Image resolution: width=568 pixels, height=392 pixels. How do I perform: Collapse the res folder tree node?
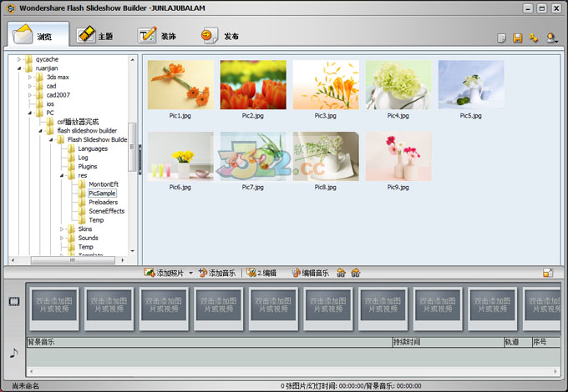pos(62,176)
